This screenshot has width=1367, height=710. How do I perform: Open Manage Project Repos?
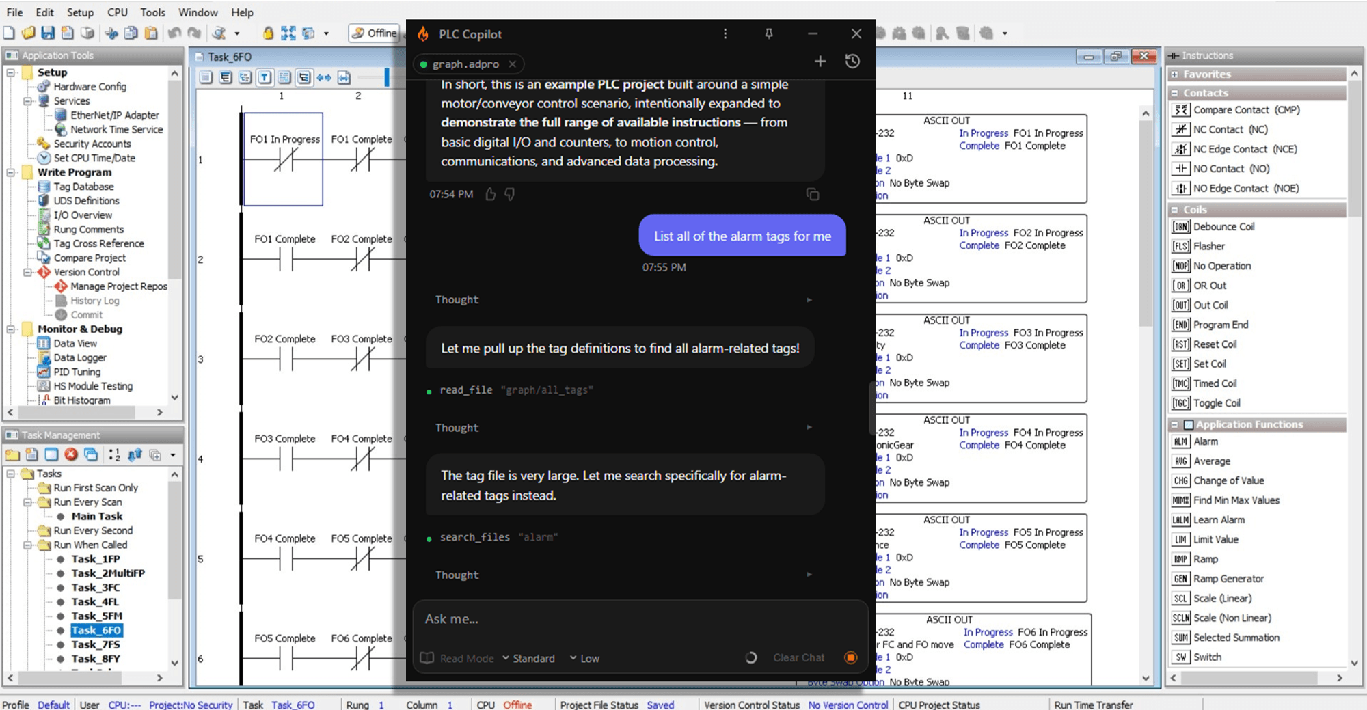pyautogui.click(x=119, y=286)
